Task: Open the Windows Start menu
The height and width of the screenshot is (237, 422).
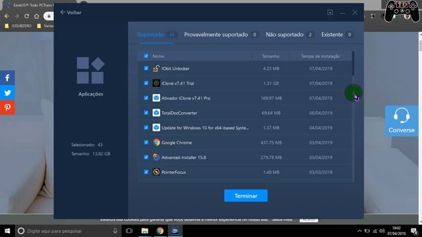Action: (7, 231)
